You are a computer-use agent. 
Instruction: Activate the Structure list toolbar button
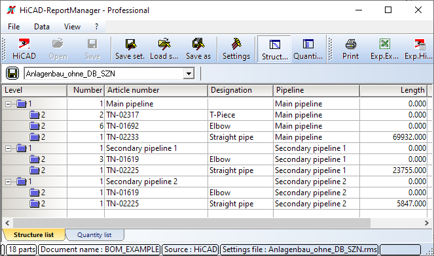click(x=274, y=48)
